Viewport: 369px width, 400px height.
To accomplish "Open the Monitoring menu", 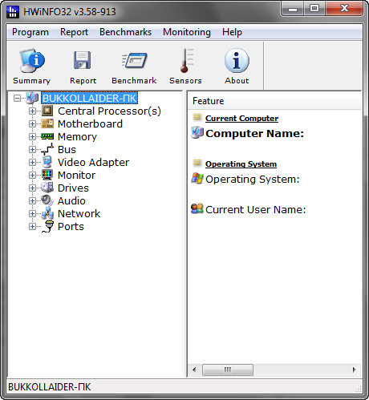I will coord(187,32).
